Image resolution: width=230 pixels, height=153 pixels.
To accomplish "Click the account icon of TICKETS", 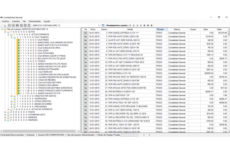I will click(x=19, y=61).
